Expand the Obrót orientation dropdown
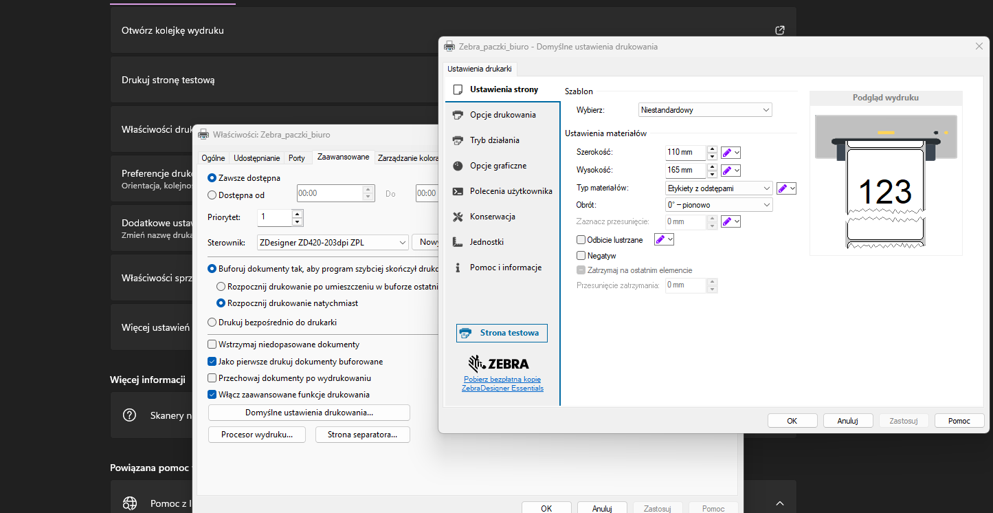Viewport: 993px width, 513px height. (719, 205)
